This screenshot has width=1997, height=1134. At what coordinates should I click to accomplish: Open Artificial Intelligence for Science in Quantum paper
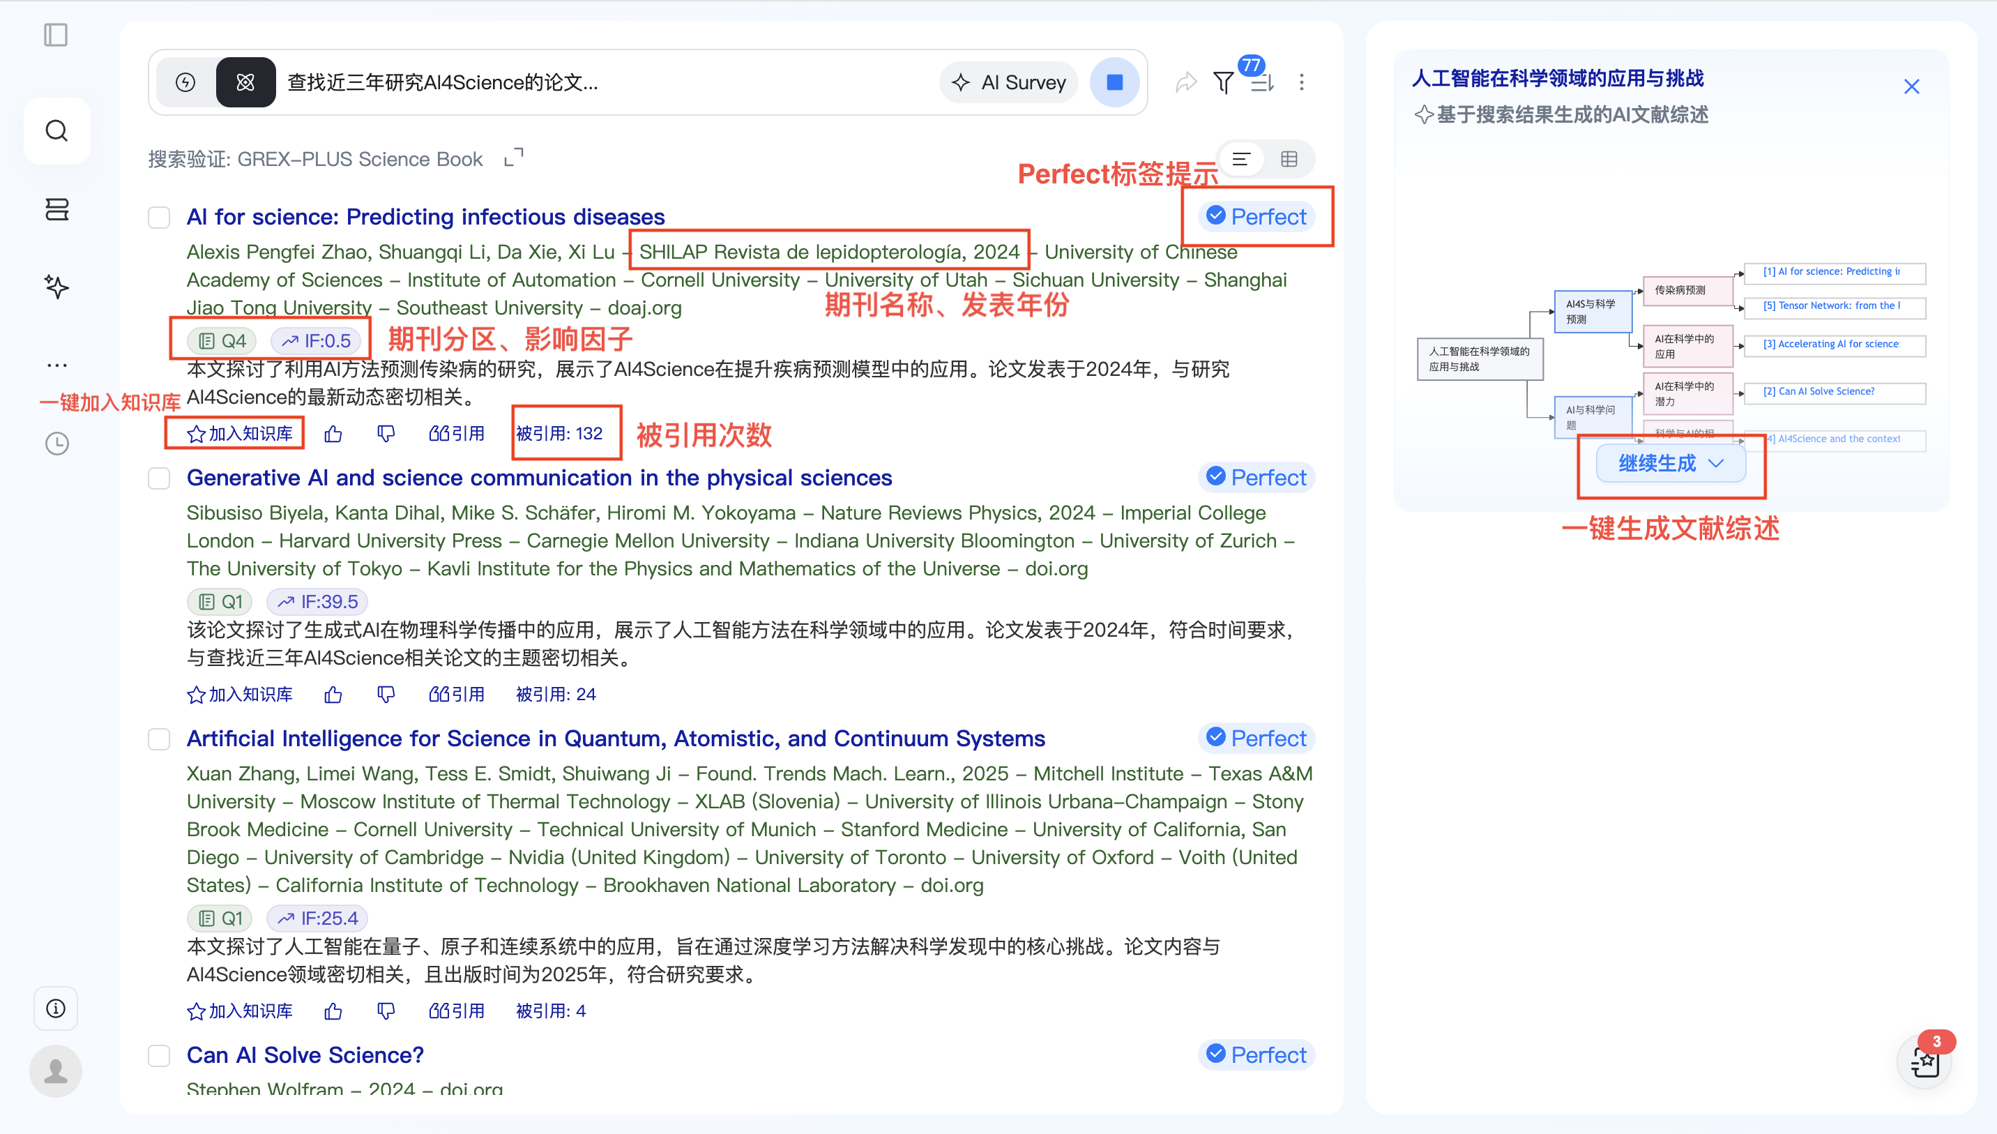tap(616, 739)
